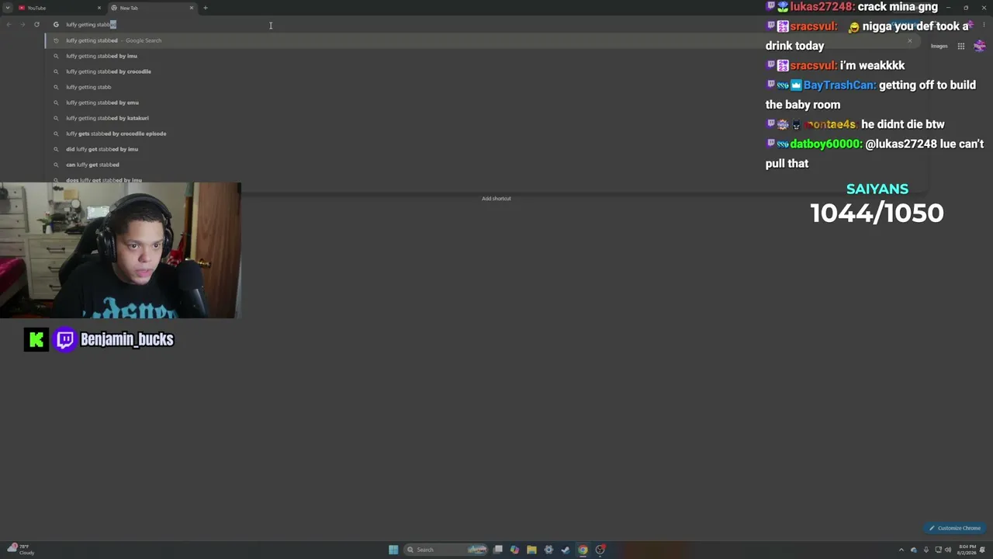
Task: Select suggestion 'did luffy get stabbed by imu'
Action: (x=481, y=149)
